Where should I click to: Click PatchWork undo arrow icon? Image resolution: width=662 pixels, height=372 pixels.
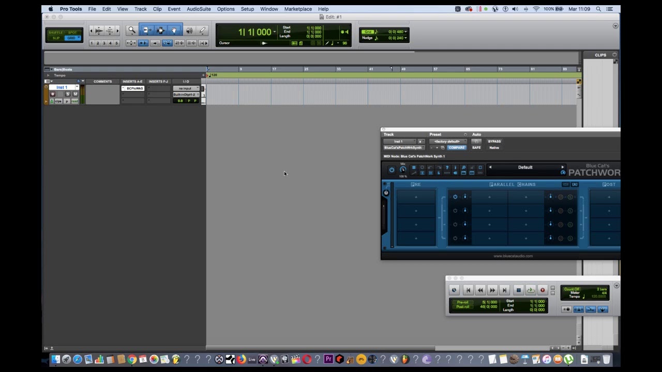(x=431, y=167)
